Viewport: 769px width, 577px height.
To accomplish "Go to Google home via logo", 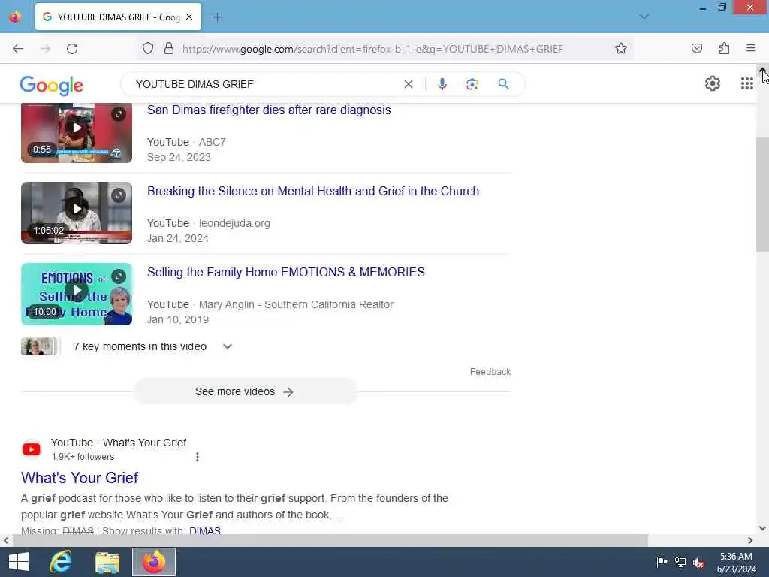I will click(x=52, y=86).
